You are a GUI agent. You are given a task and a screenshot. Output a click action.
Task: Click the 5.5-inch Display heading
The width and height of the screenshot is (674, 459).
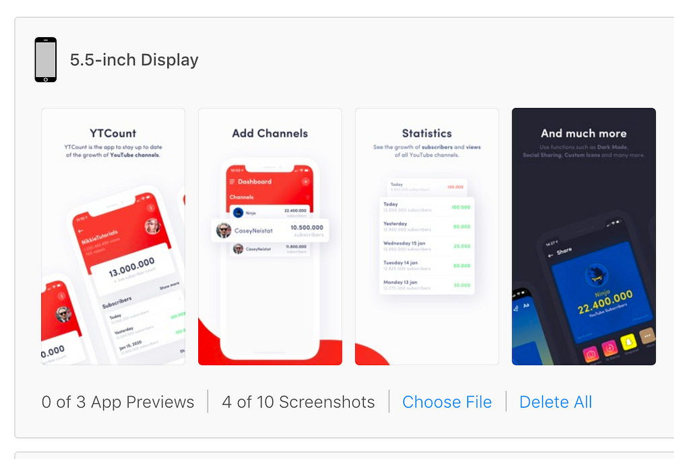coord(134,60)
